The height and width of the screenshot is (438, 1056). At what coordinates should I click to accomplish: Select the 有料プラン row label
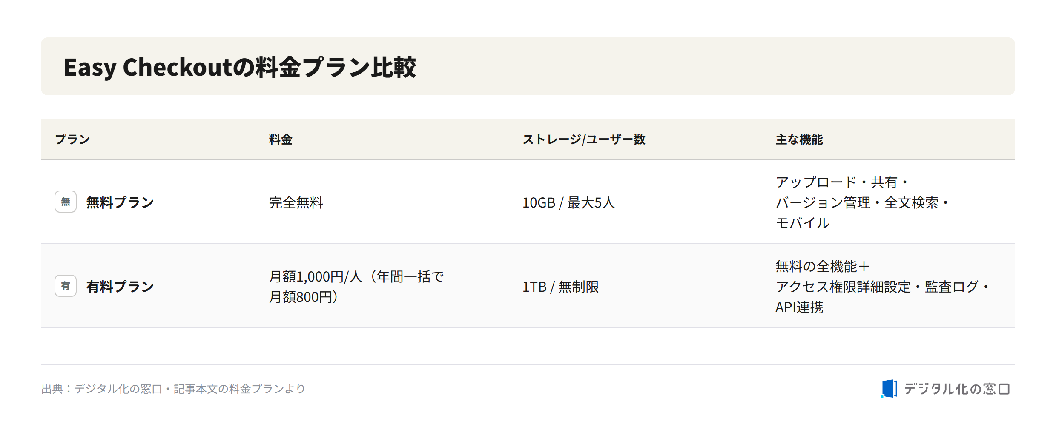point(120,287)
